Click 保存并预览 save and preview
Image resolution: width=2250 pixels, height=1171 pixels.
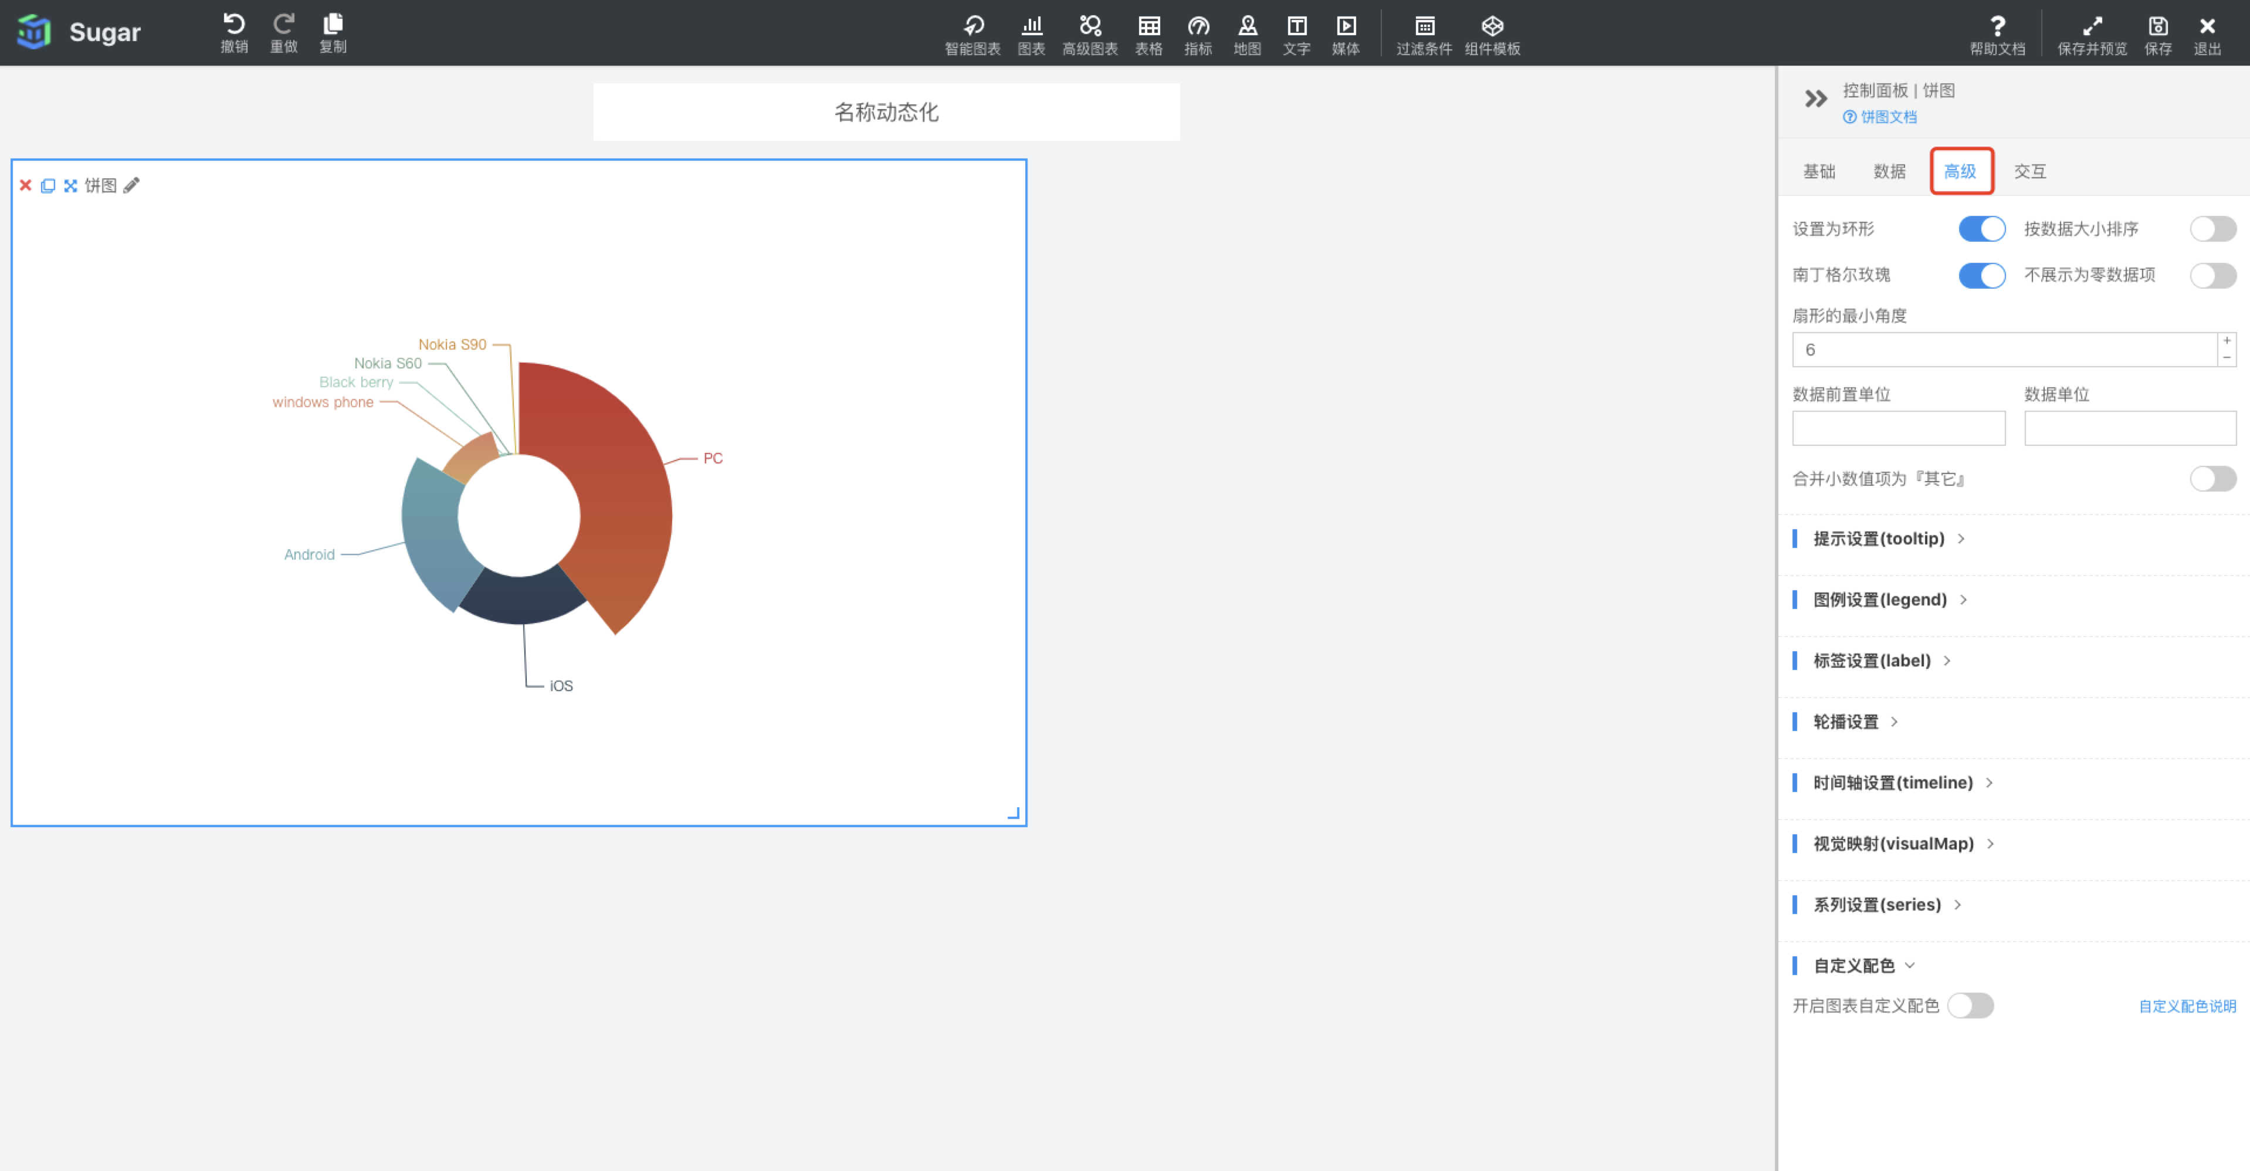[x=2092, y=35]
